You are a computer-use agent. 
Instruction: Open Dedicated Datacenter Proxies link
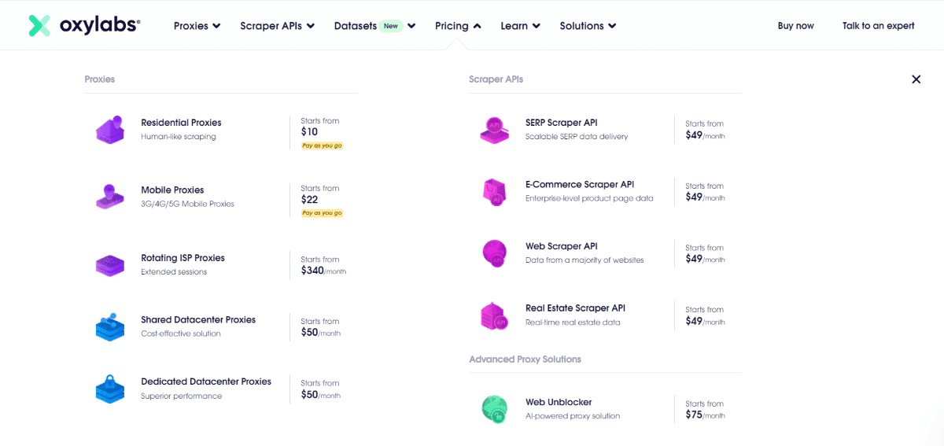click(206, 381)
